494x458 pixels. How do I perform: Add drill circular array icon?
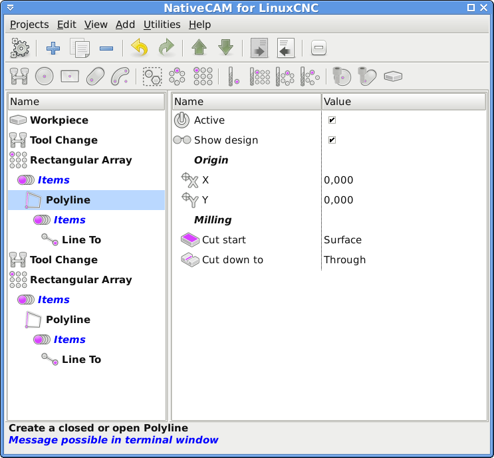click(x=285, y=76)
